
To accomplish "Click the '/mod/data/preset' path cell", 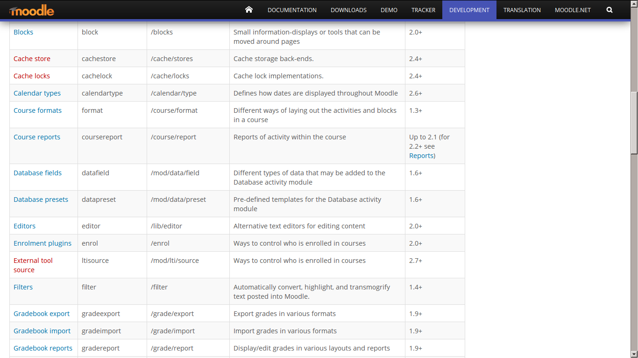I will (188, 204).
